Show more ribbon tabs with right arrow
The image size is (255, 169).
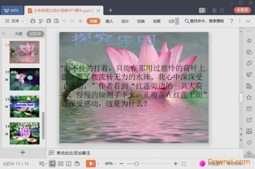click(x=177, y=21)
